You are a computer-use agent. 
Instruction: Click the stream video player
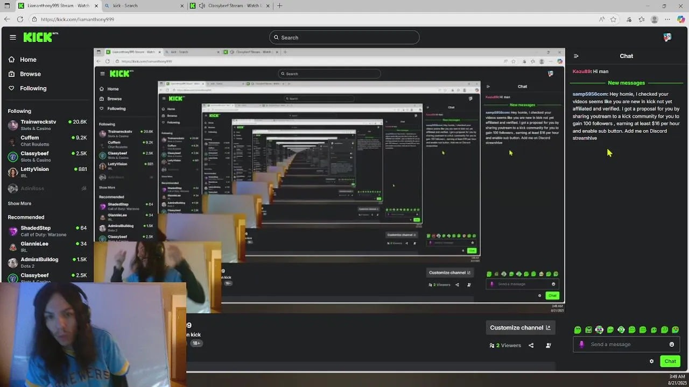tap(329, 180)
